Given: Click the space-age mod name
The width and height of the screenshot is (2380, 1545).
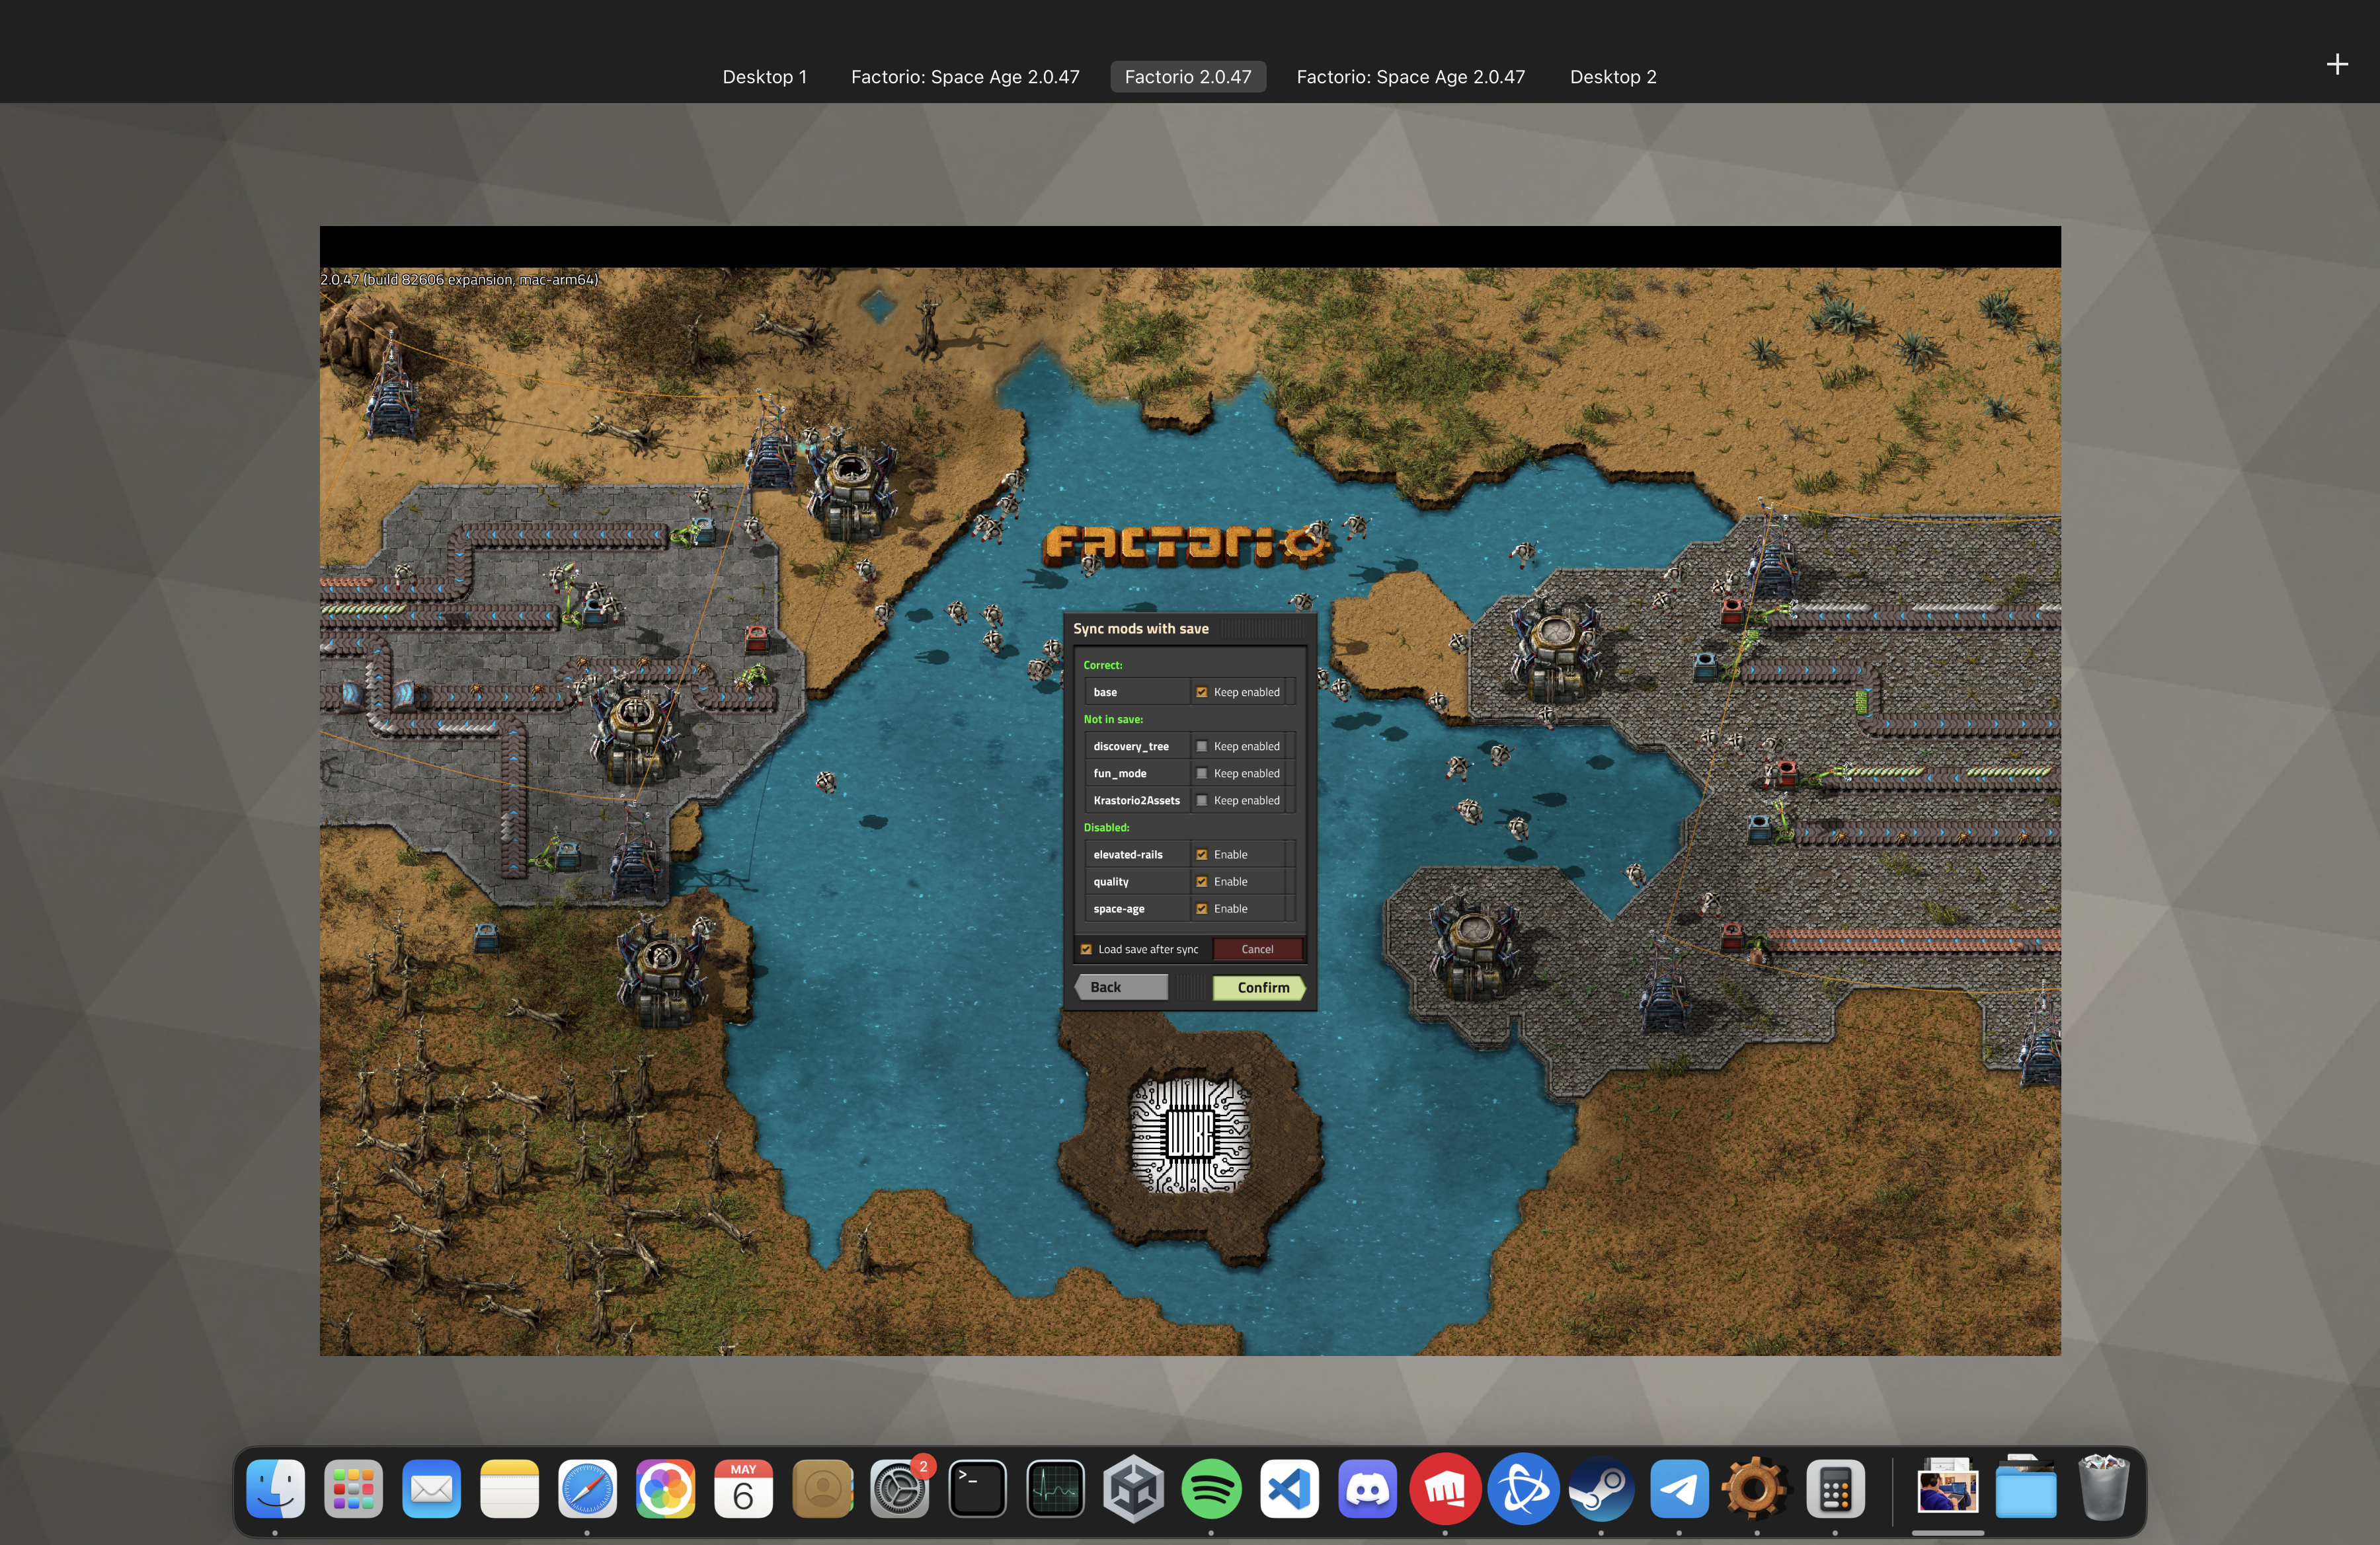Looking at the screenshot, I should (1119, 909).
